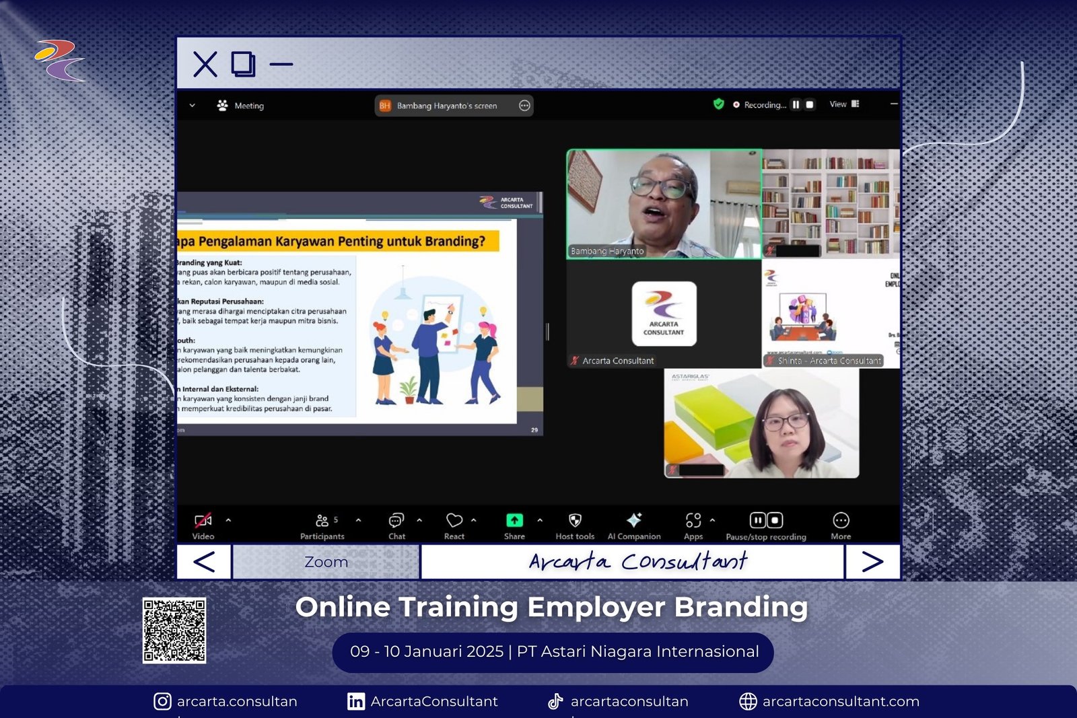The width and height of the screenshot is (1077, 718).
Task: Open Host tools shield icon
Action: tap(575, 525)
